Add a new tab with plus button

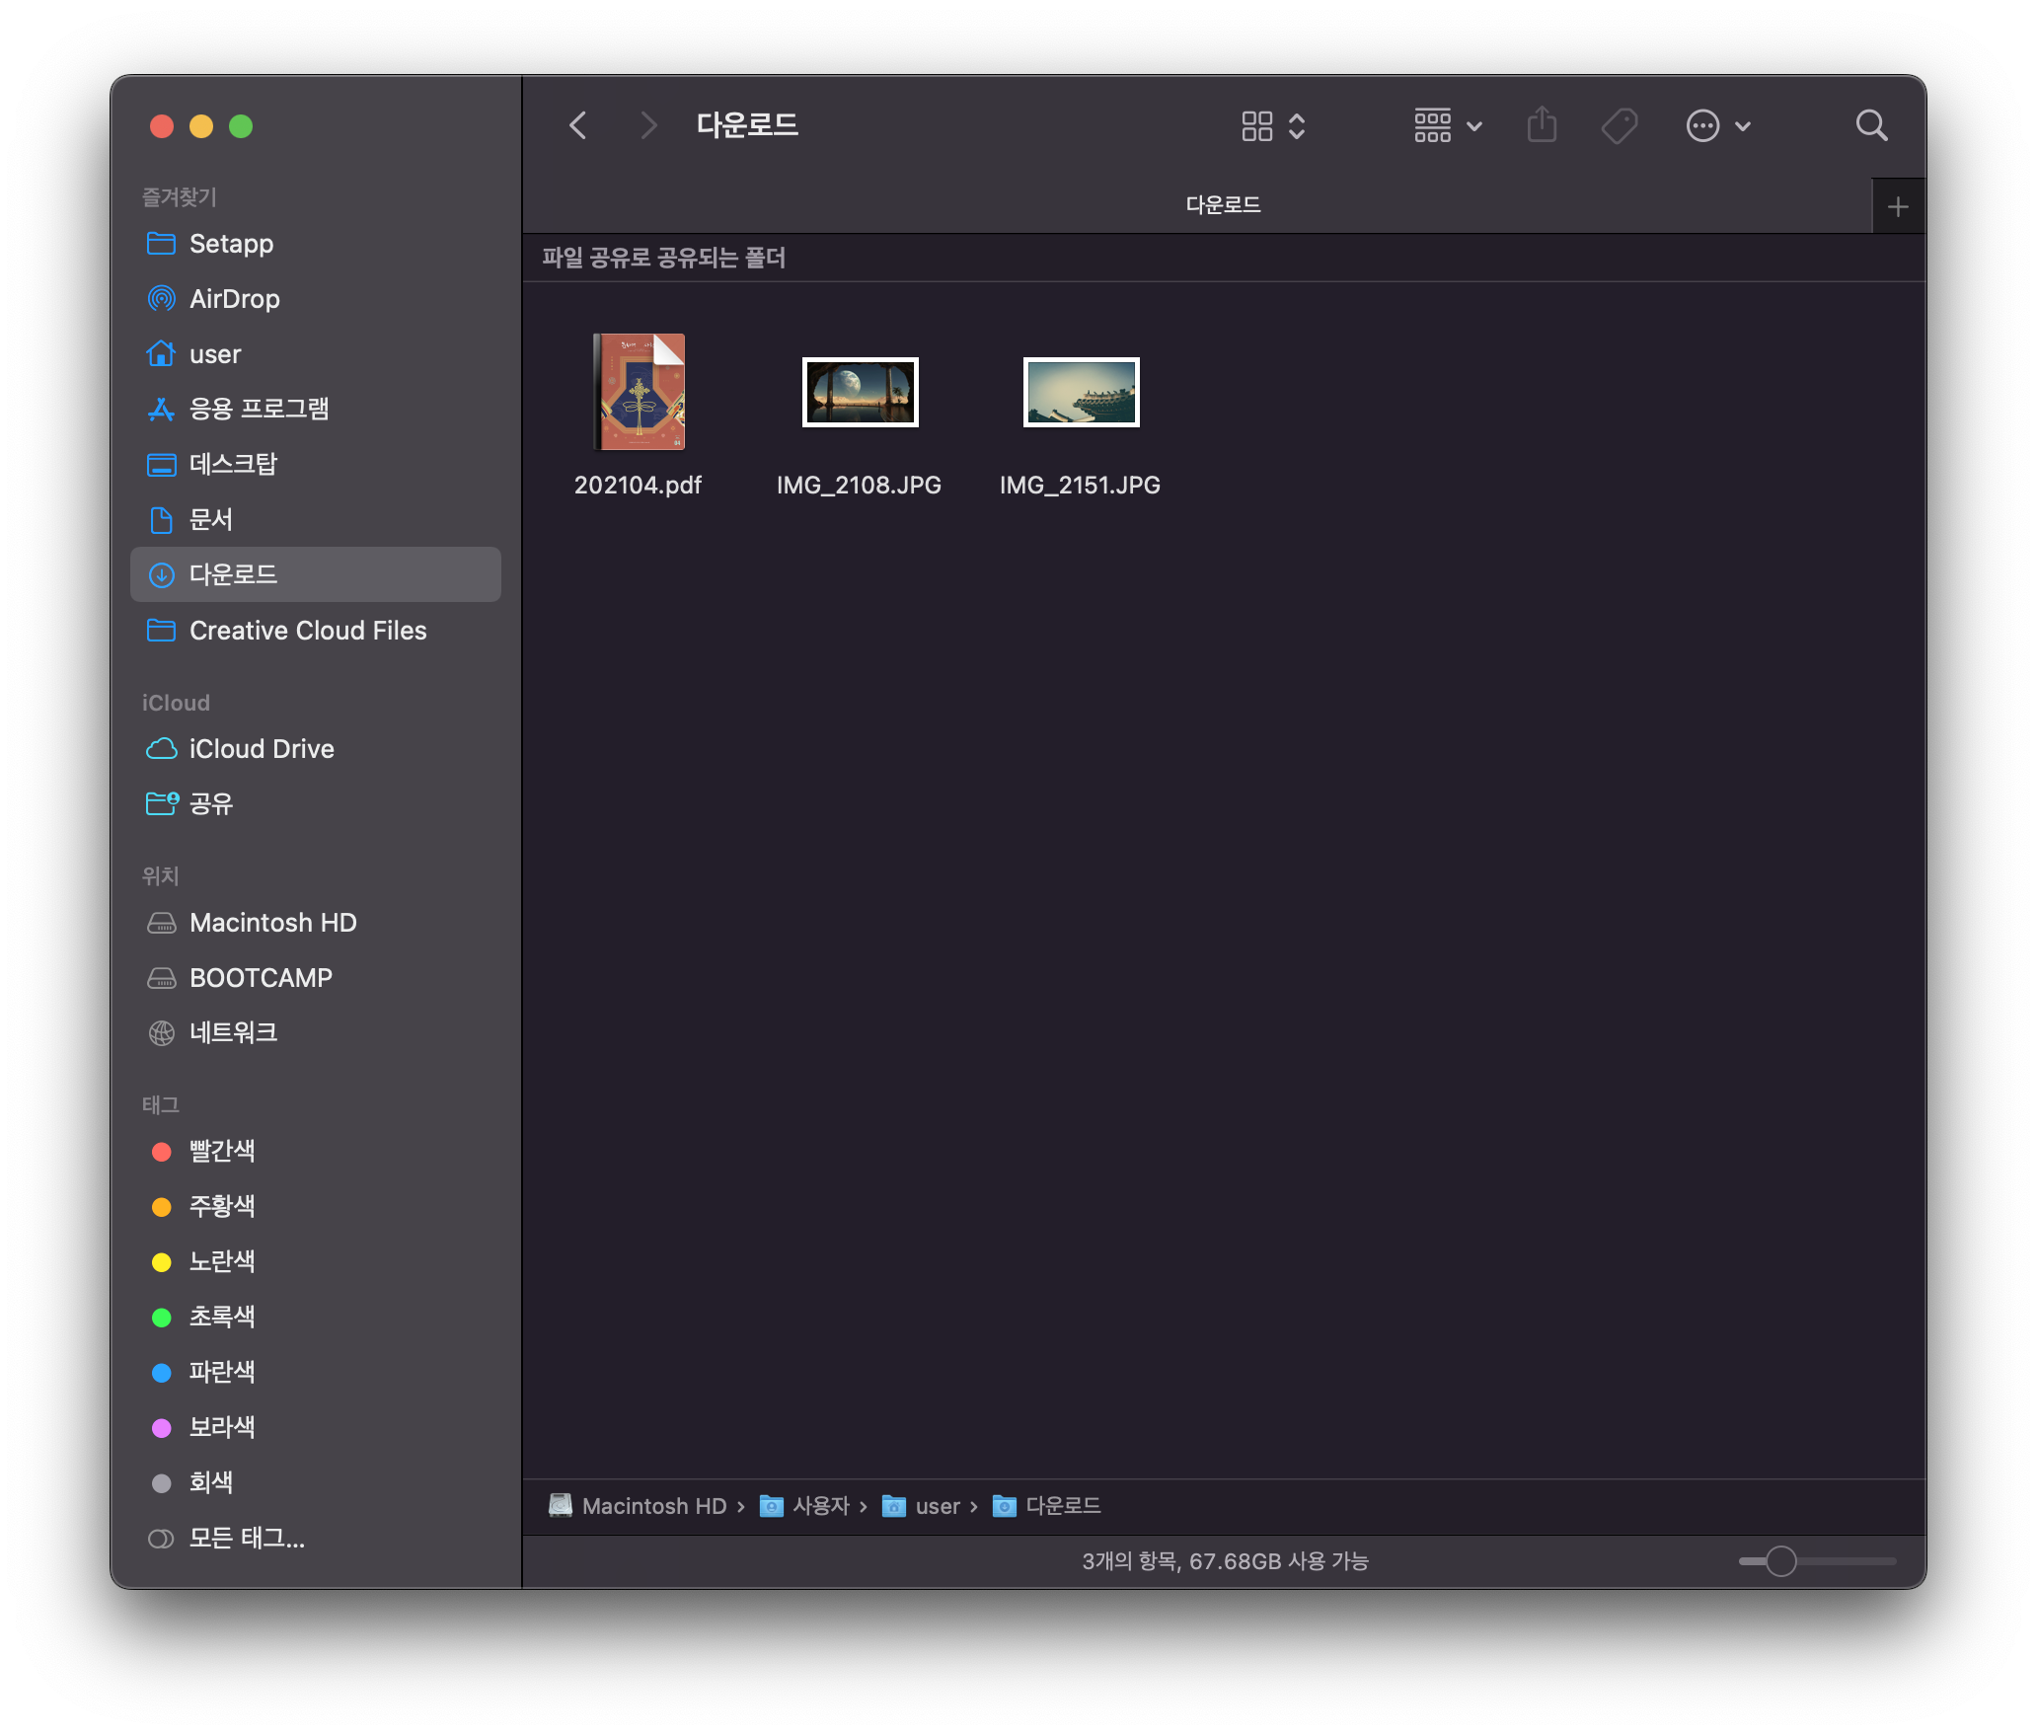pyautogui.click(x=1897, y=207)
